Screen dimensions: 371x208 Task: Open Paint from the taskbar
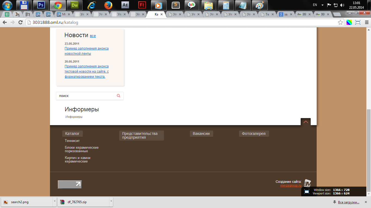coord(259,5)
